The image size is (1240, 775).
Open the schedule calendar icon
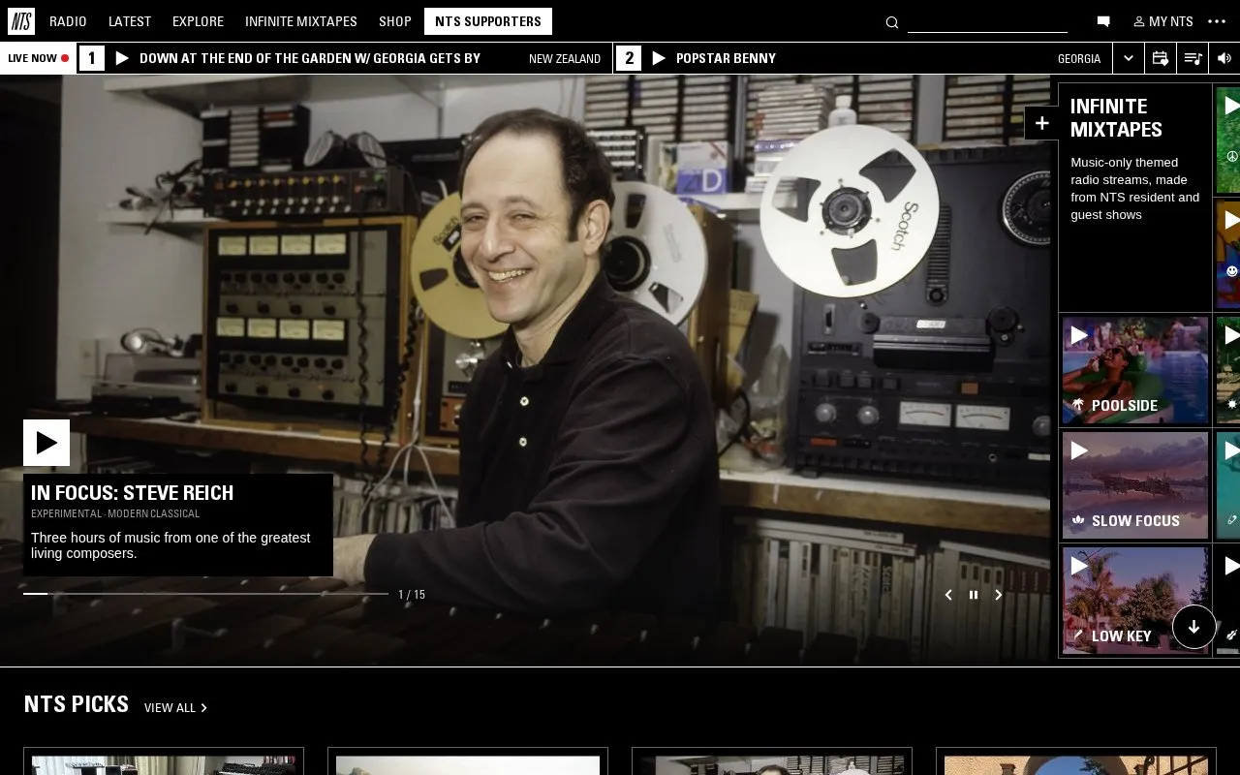(x=1161, y=58)
